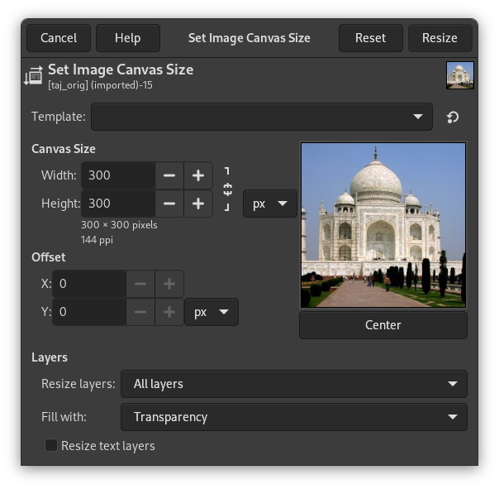Toggle the aspect ratio chain link
Screen dimensions: 499x489
[227, 189]
